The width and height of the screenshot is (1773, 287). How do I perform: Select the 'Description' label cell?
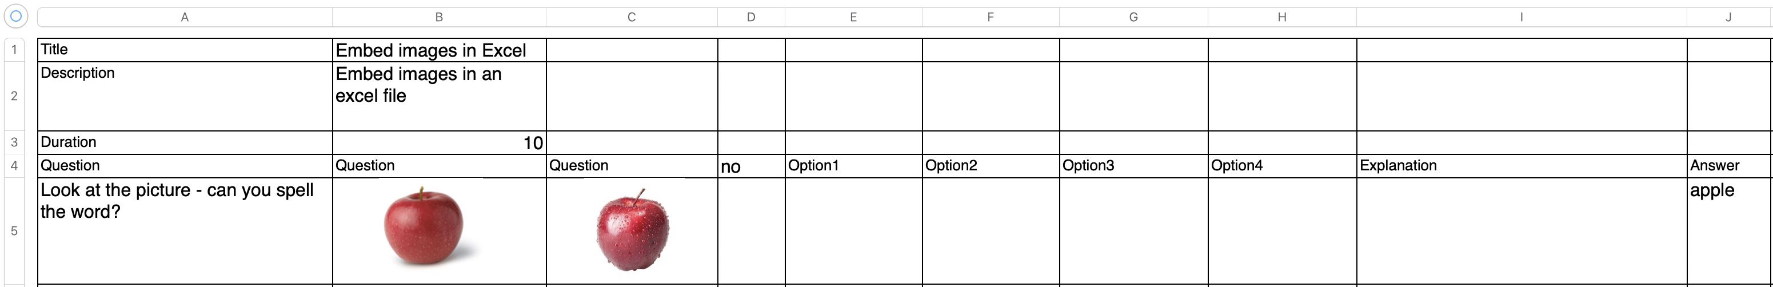185,95
